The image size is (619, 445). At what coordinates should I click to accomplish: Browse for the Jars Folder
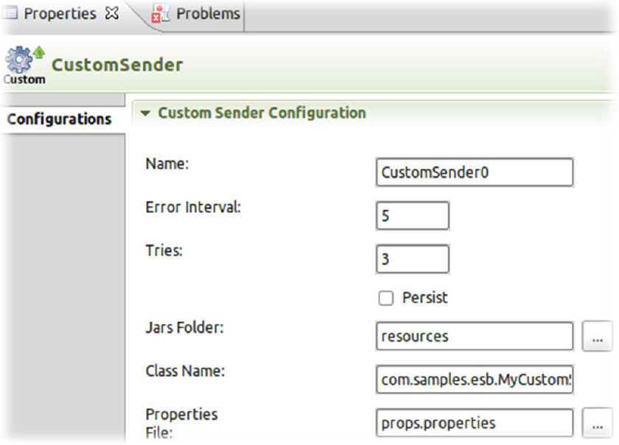click(597, 337)
